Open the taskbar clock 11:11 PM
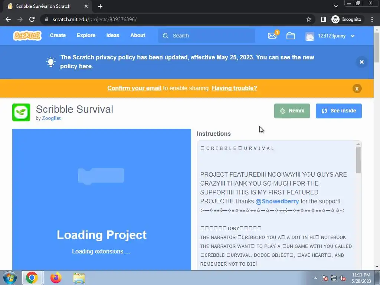Image resolution: width=380 pixels, height=285 pixels. [x=361, y=278]
